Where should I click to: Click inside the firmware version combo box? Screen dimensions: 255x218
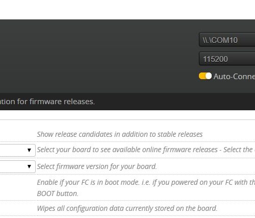(x=18, y=166)
